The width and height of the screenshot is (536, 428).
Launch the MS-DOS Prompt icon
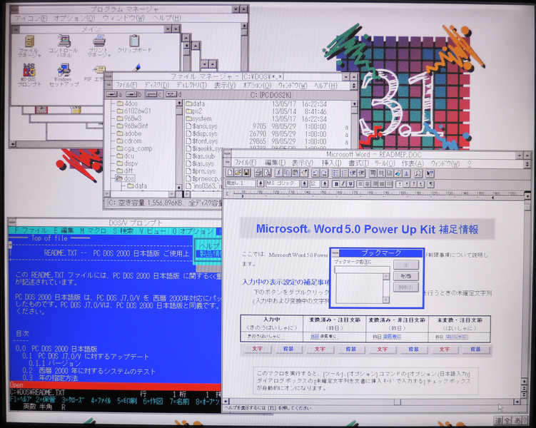[29, 74]
